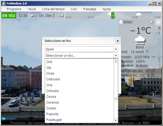Image resolution: width=163 pixels, height=126 pixels.
Task: Click the wind direction arrow icon
Action: click(147, 52)
